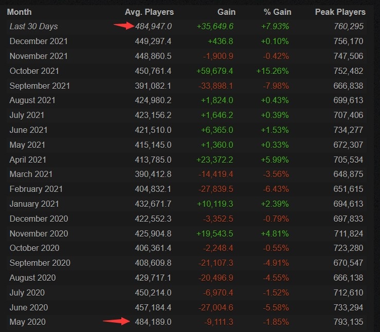
Task: Click the red arrow beside 484,947.0
Action: 123,25
